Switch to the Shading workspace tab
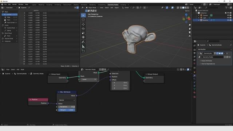The image size is (233, 131). 76,5
